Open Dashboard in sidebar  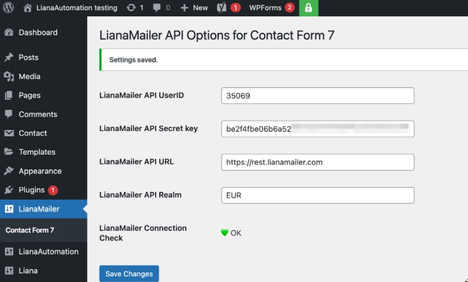pyautogui.click(x=38, y=32)
